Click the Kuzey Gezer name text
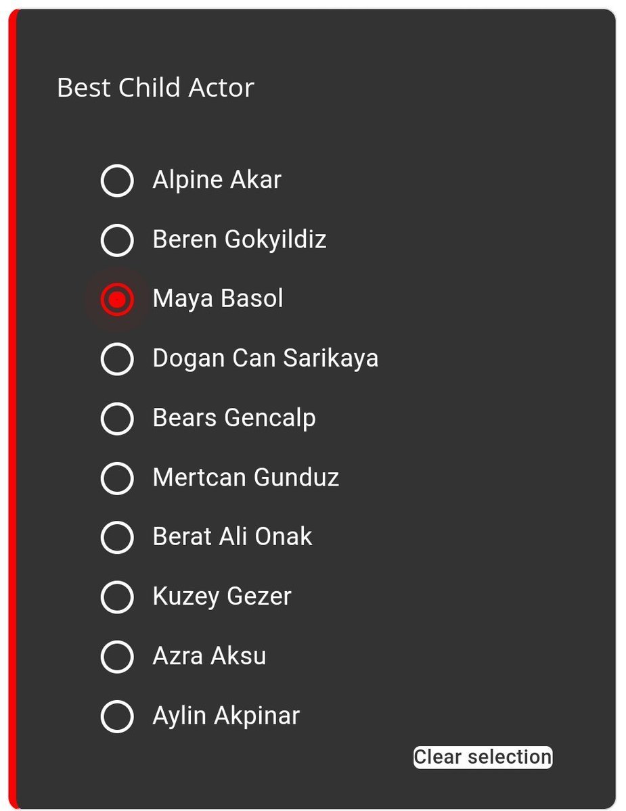626x811 pixels. coord(222,597)
